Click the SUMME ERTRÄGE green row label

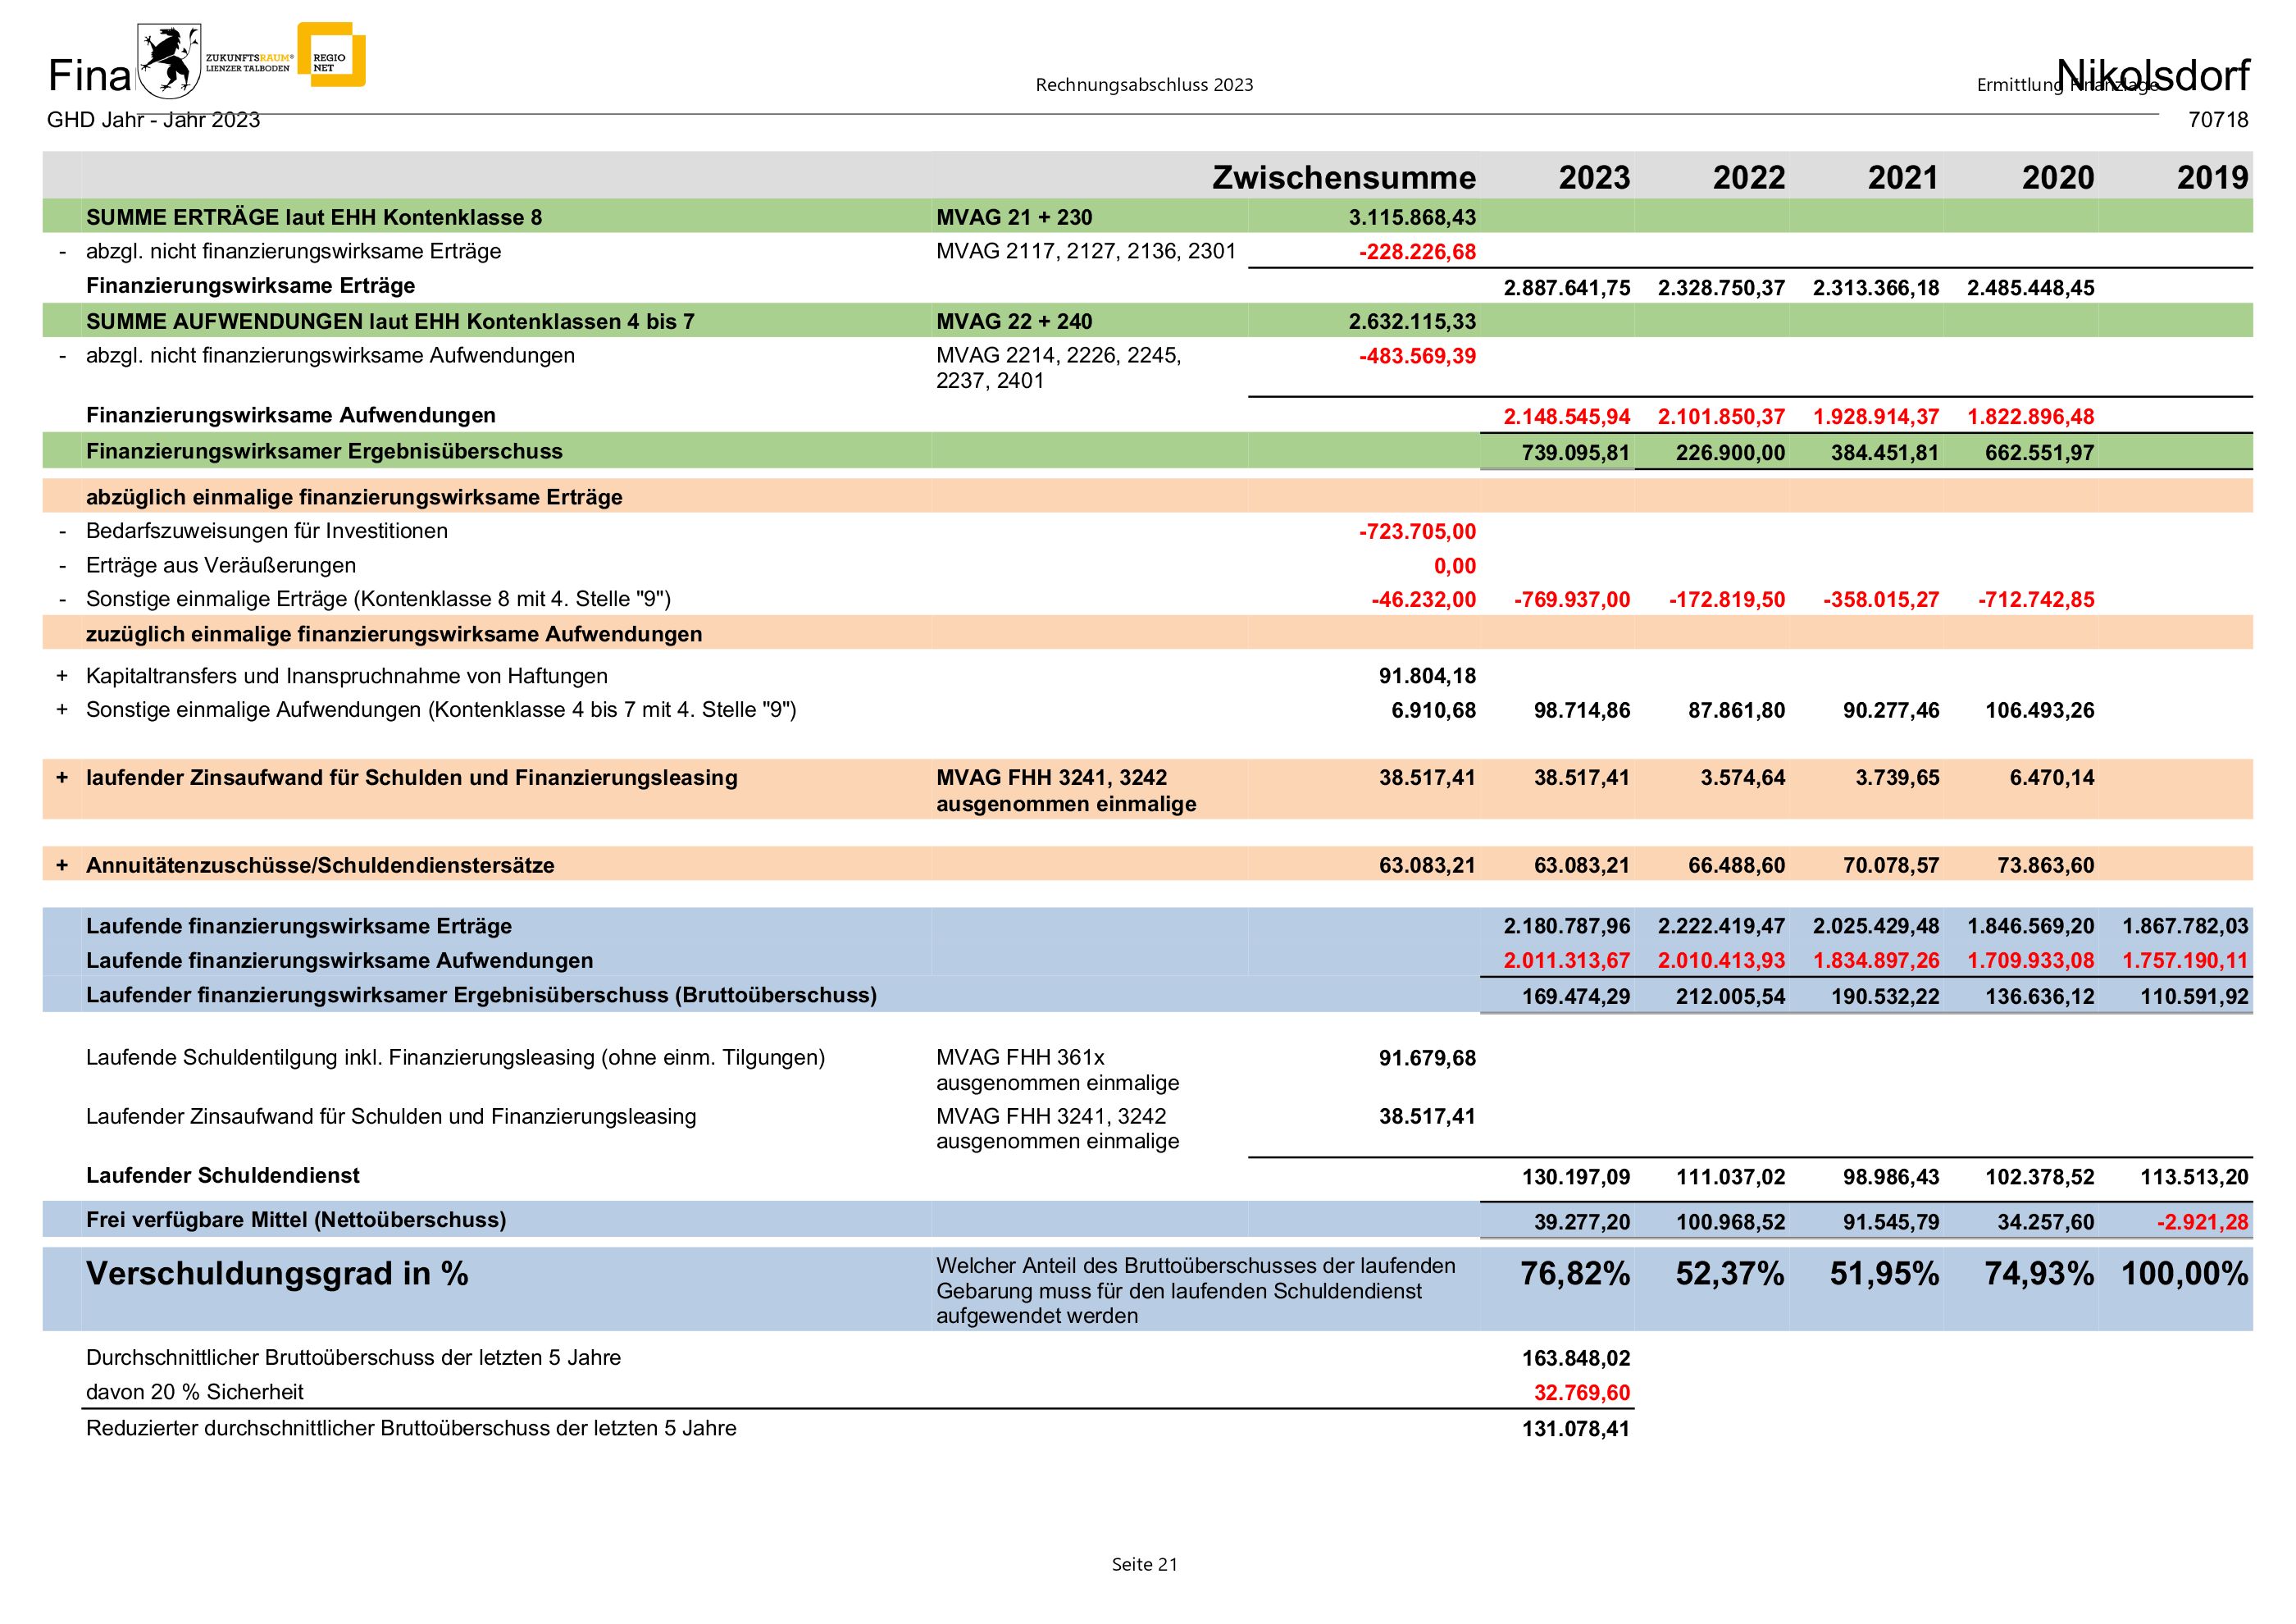(313, 217)
